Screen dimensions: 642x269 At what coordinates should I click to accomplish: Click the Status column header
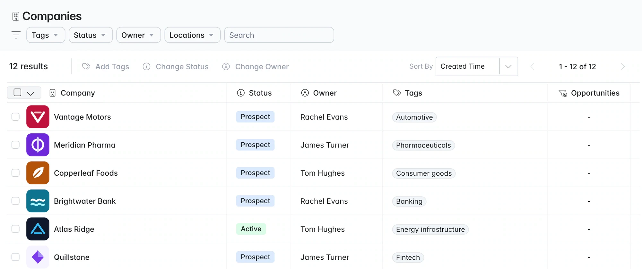pyautogui.click(x=254, y=93)
